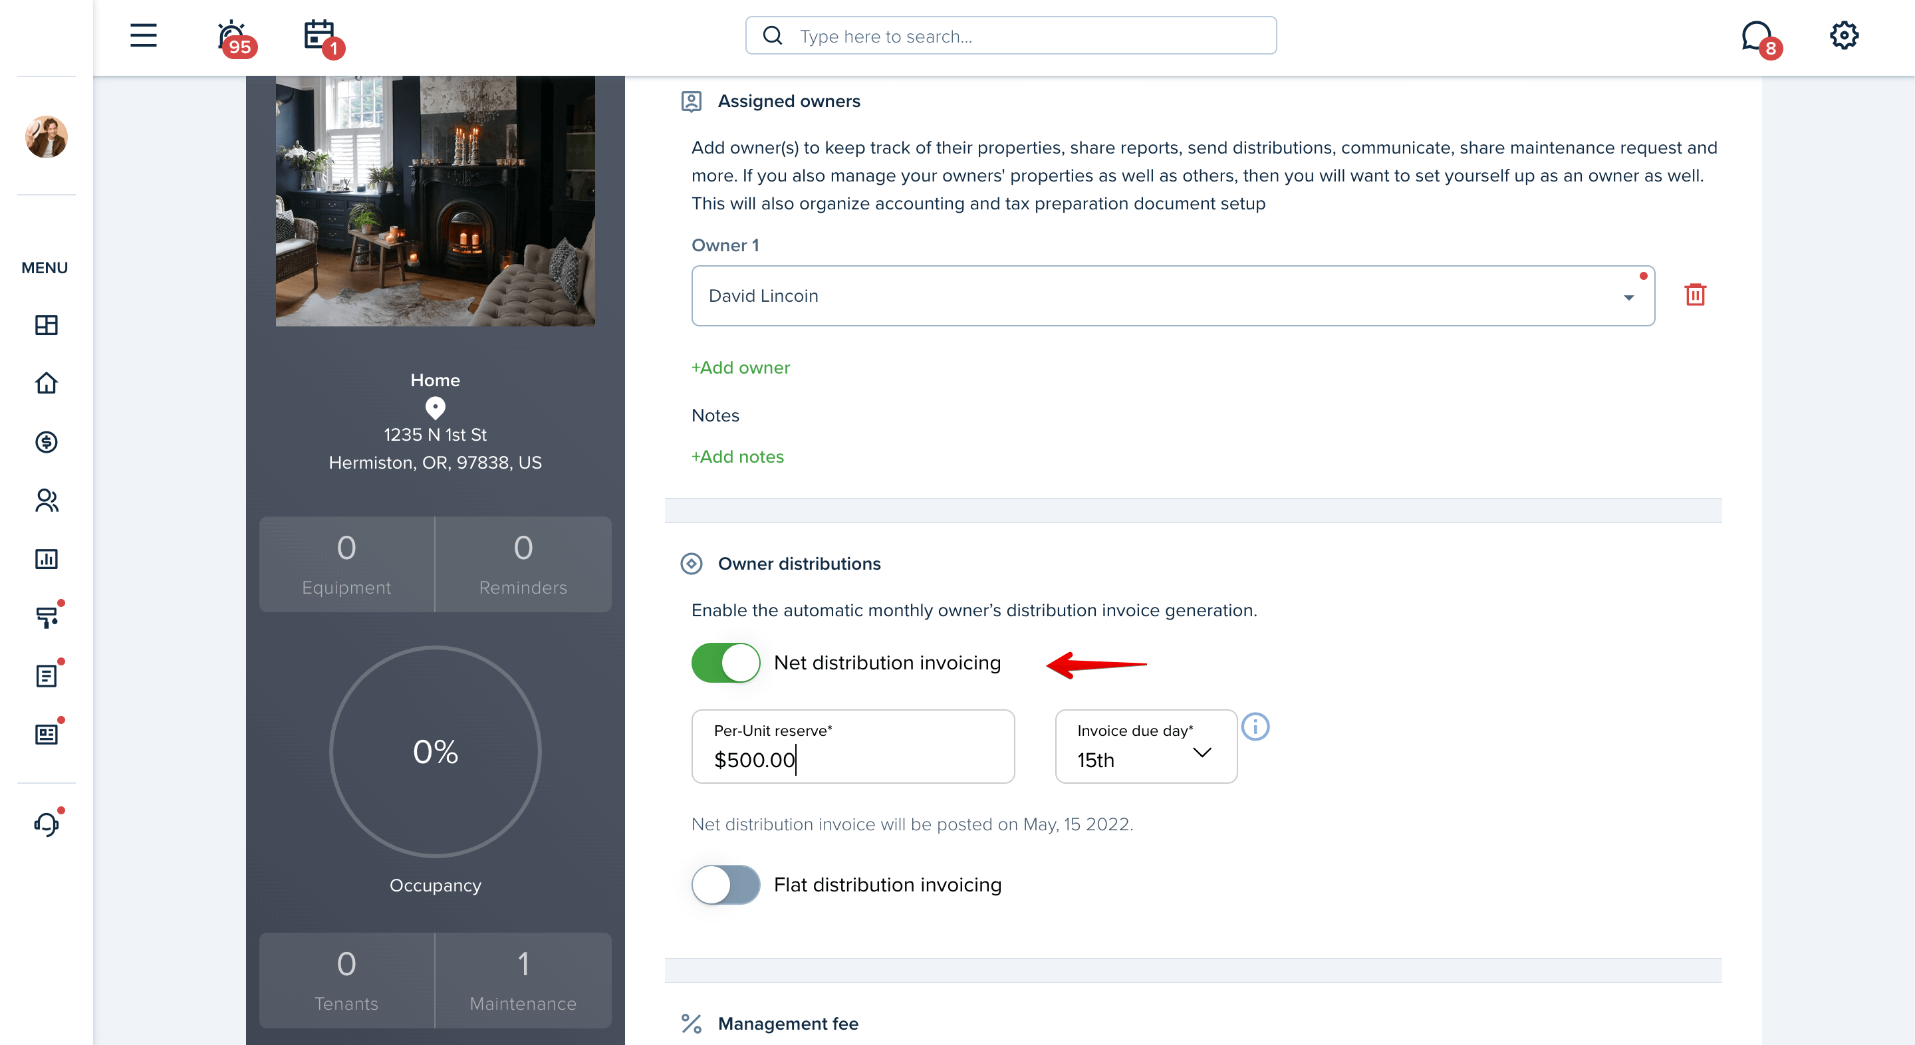Click the +Add notes link
Screen dimensions: 1915x1045
[x=737, y=456]
